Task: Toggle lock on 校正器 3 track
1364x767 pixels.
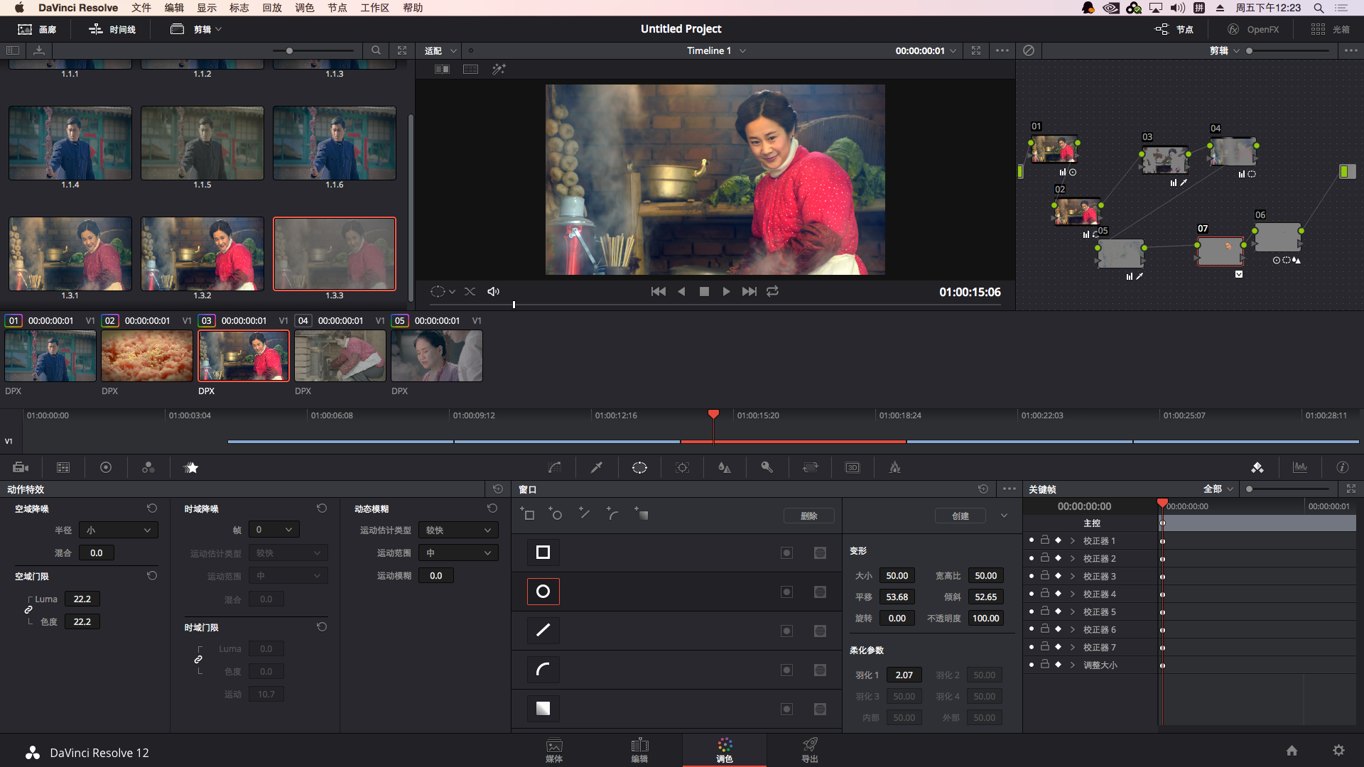Action: pos(1045,575)
